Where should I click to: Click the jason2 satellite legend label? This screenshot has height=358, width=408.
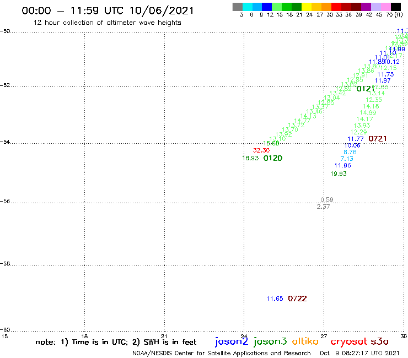232,342
